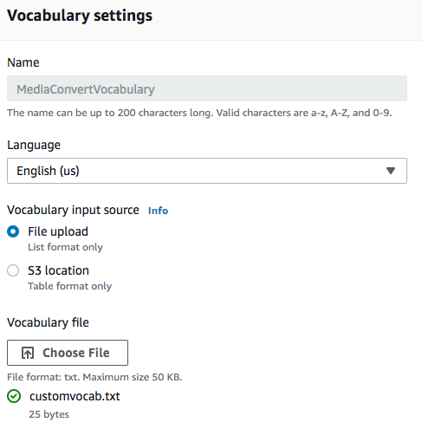Click the Vocabulary input source label
The height and width of the screenshot is (429, 422).
pyautogui.click(x=73, y=210)
